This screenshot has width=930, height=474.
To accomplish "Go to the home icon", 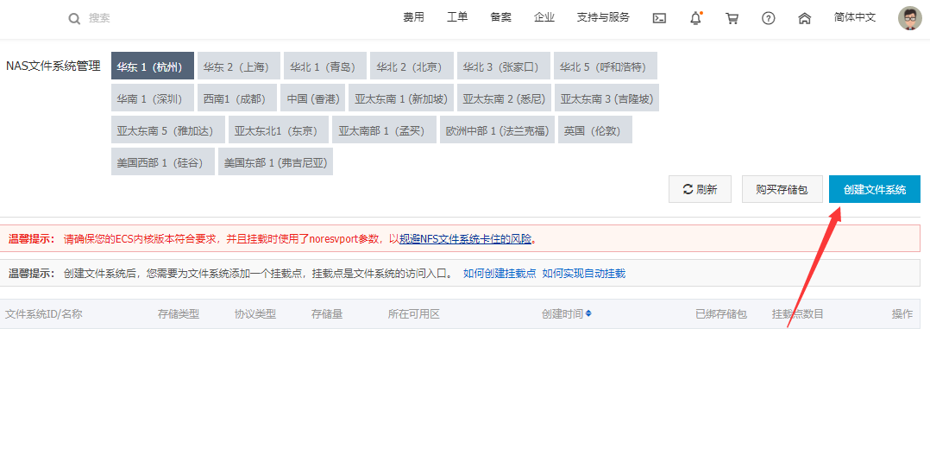I will click(804, 18).
